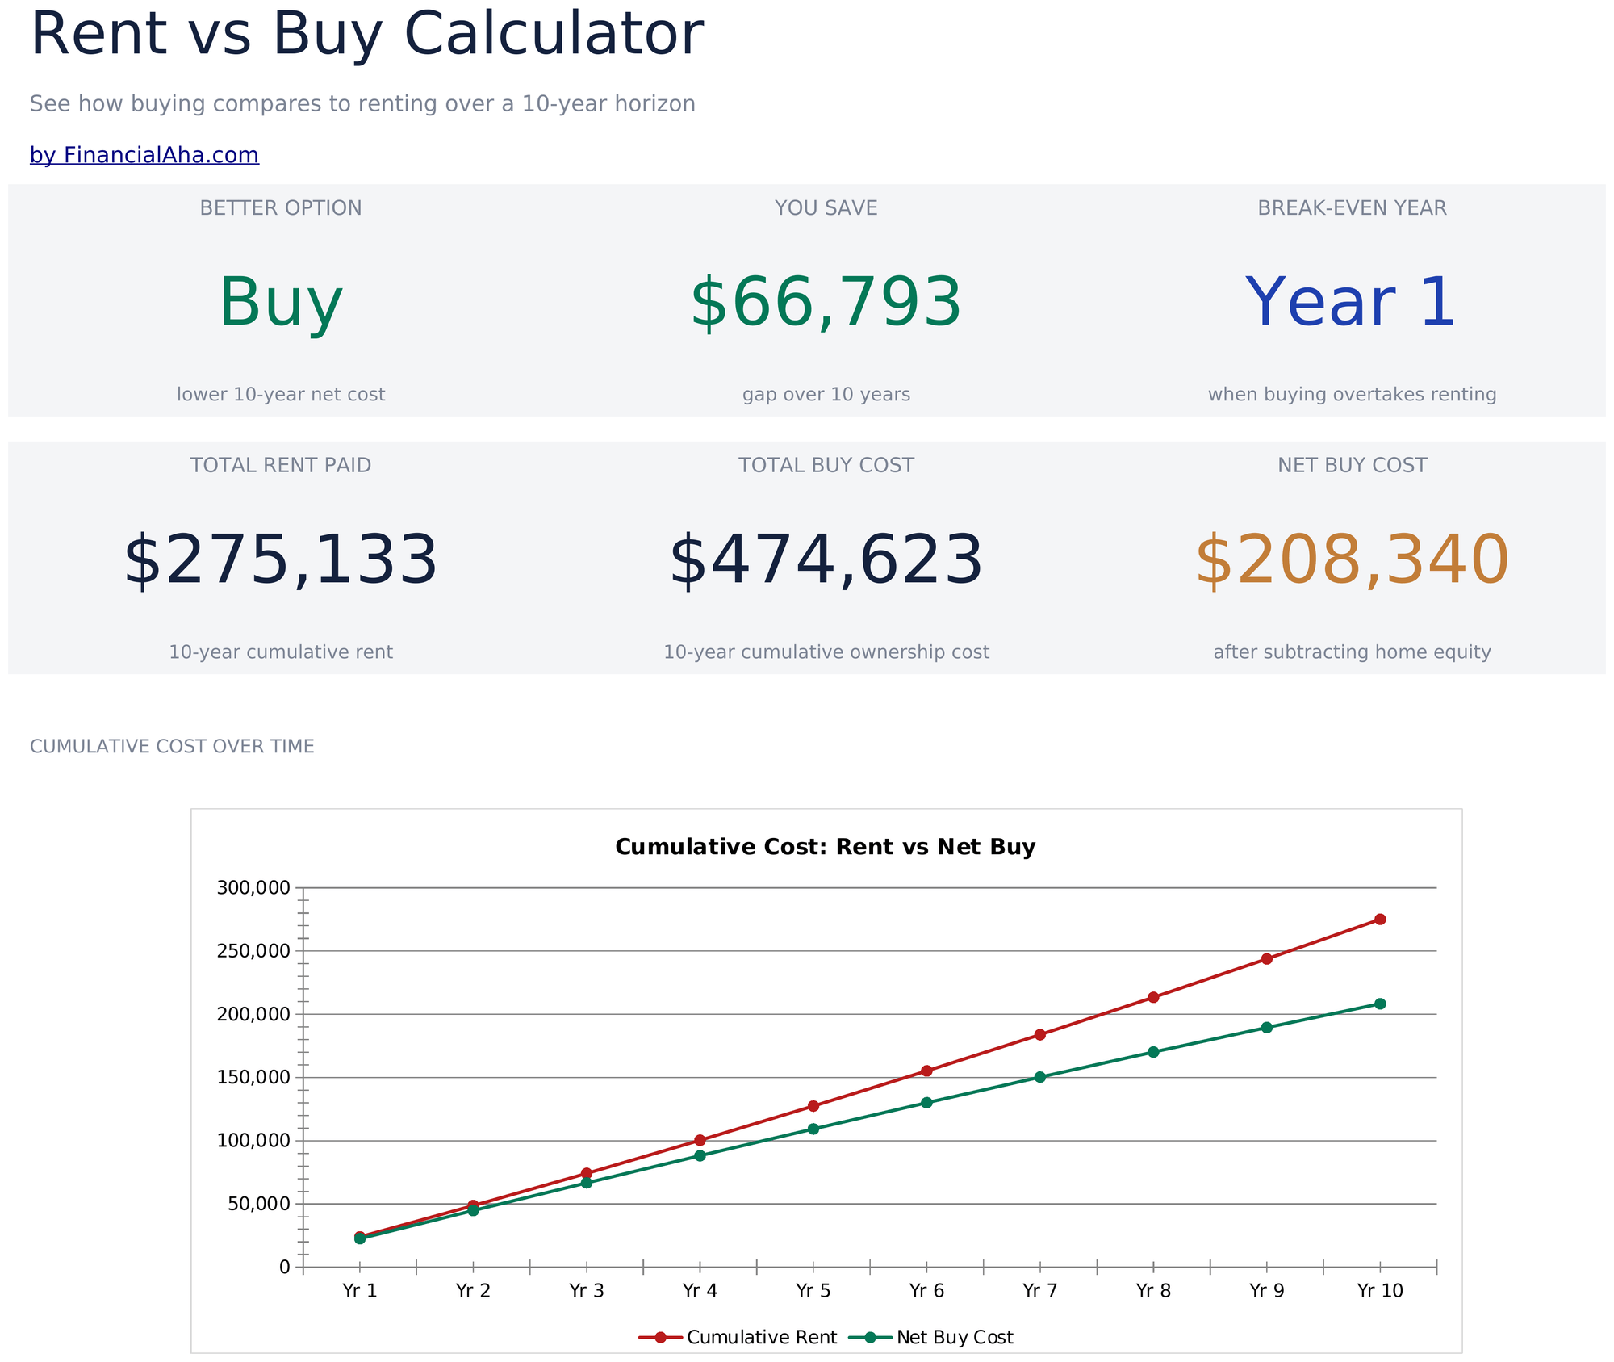Select the Year 1 break-even value
Viewport: 1614px width, 1362px height.
tap(1353, 303)
